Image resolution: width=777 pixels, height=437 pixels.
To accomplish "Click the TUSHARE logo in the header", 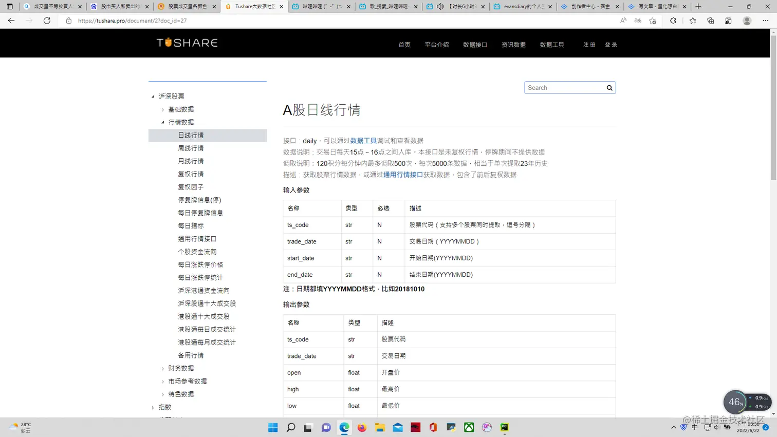I will click(186, 43).
